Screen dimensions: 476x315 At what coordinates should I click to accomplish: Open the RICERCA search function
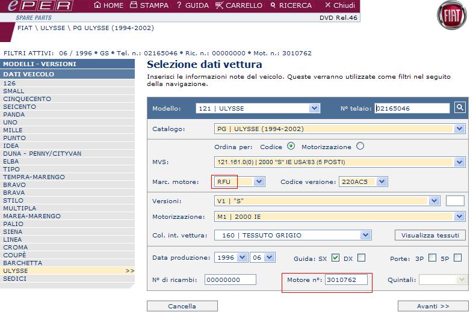(x=291, y=5)
